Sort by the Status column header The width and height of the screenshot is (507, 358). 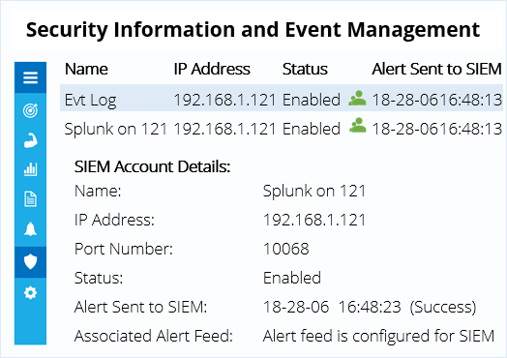[x=305, y=69]
